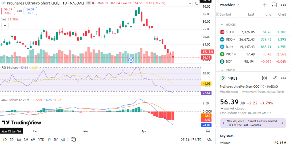This screenshot has height=144, width=291.
Task: Toggle ADJ adjusted data on price scale
Action: 209,139
